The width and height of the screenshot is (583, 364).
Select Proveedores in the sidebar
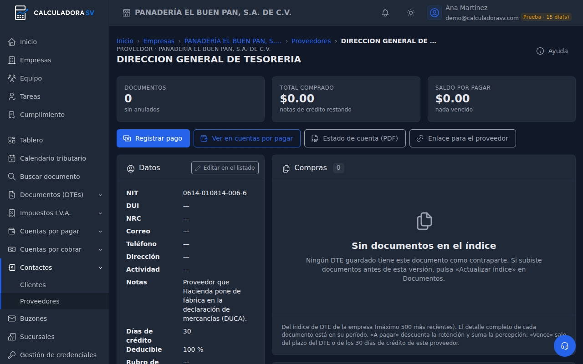[55, 301]
